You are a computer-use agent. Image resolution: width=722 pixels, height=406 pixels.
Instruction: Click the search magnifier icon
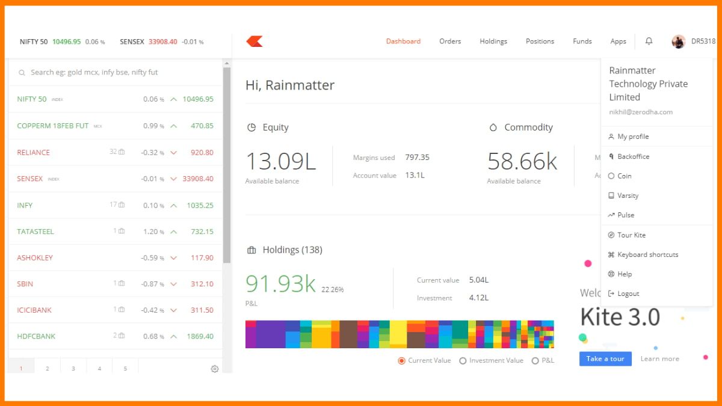pos(22,72)
